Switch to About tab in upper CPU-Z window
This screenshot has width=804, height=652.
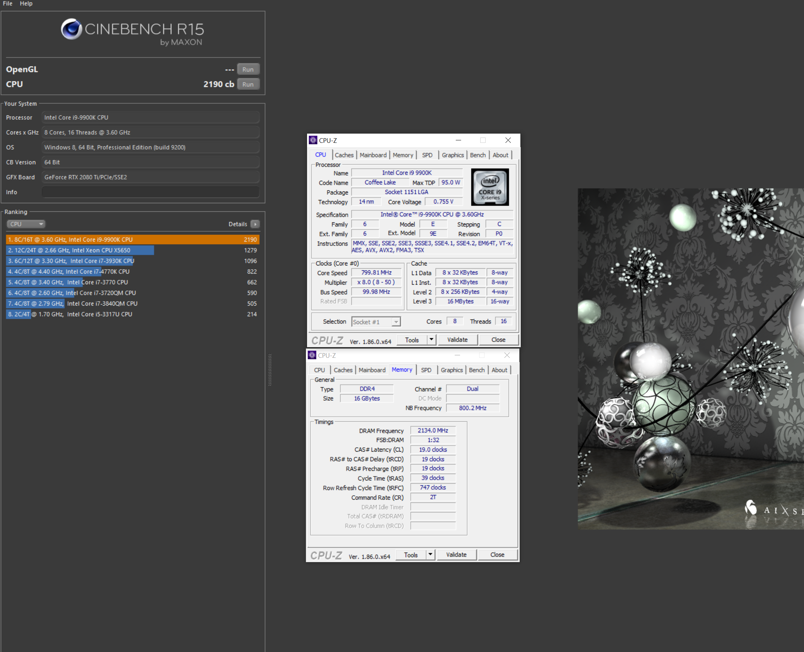(x=501, y=155)
